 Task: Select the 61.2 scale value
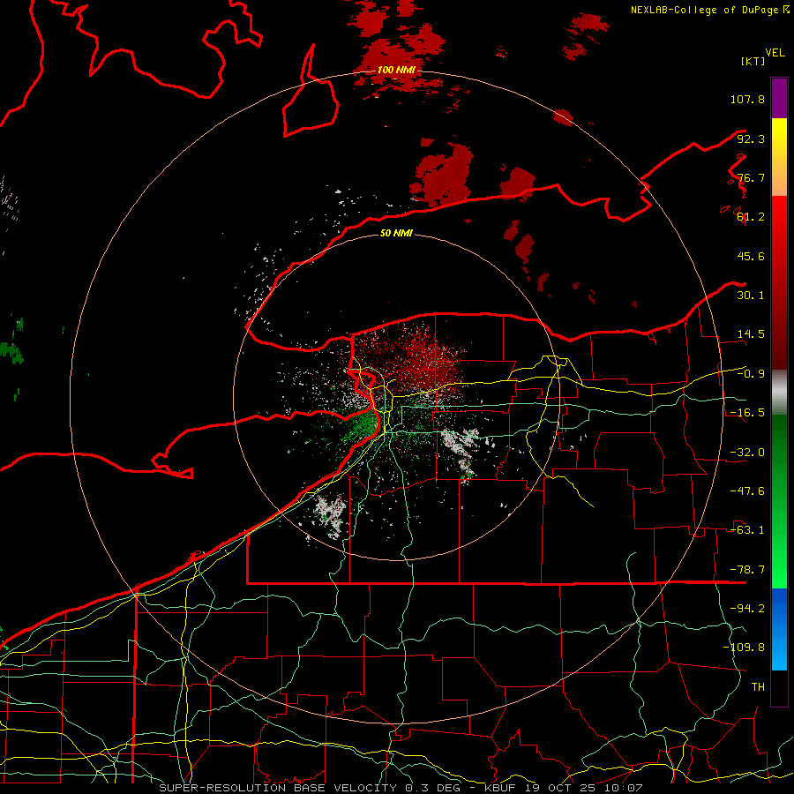751,217
